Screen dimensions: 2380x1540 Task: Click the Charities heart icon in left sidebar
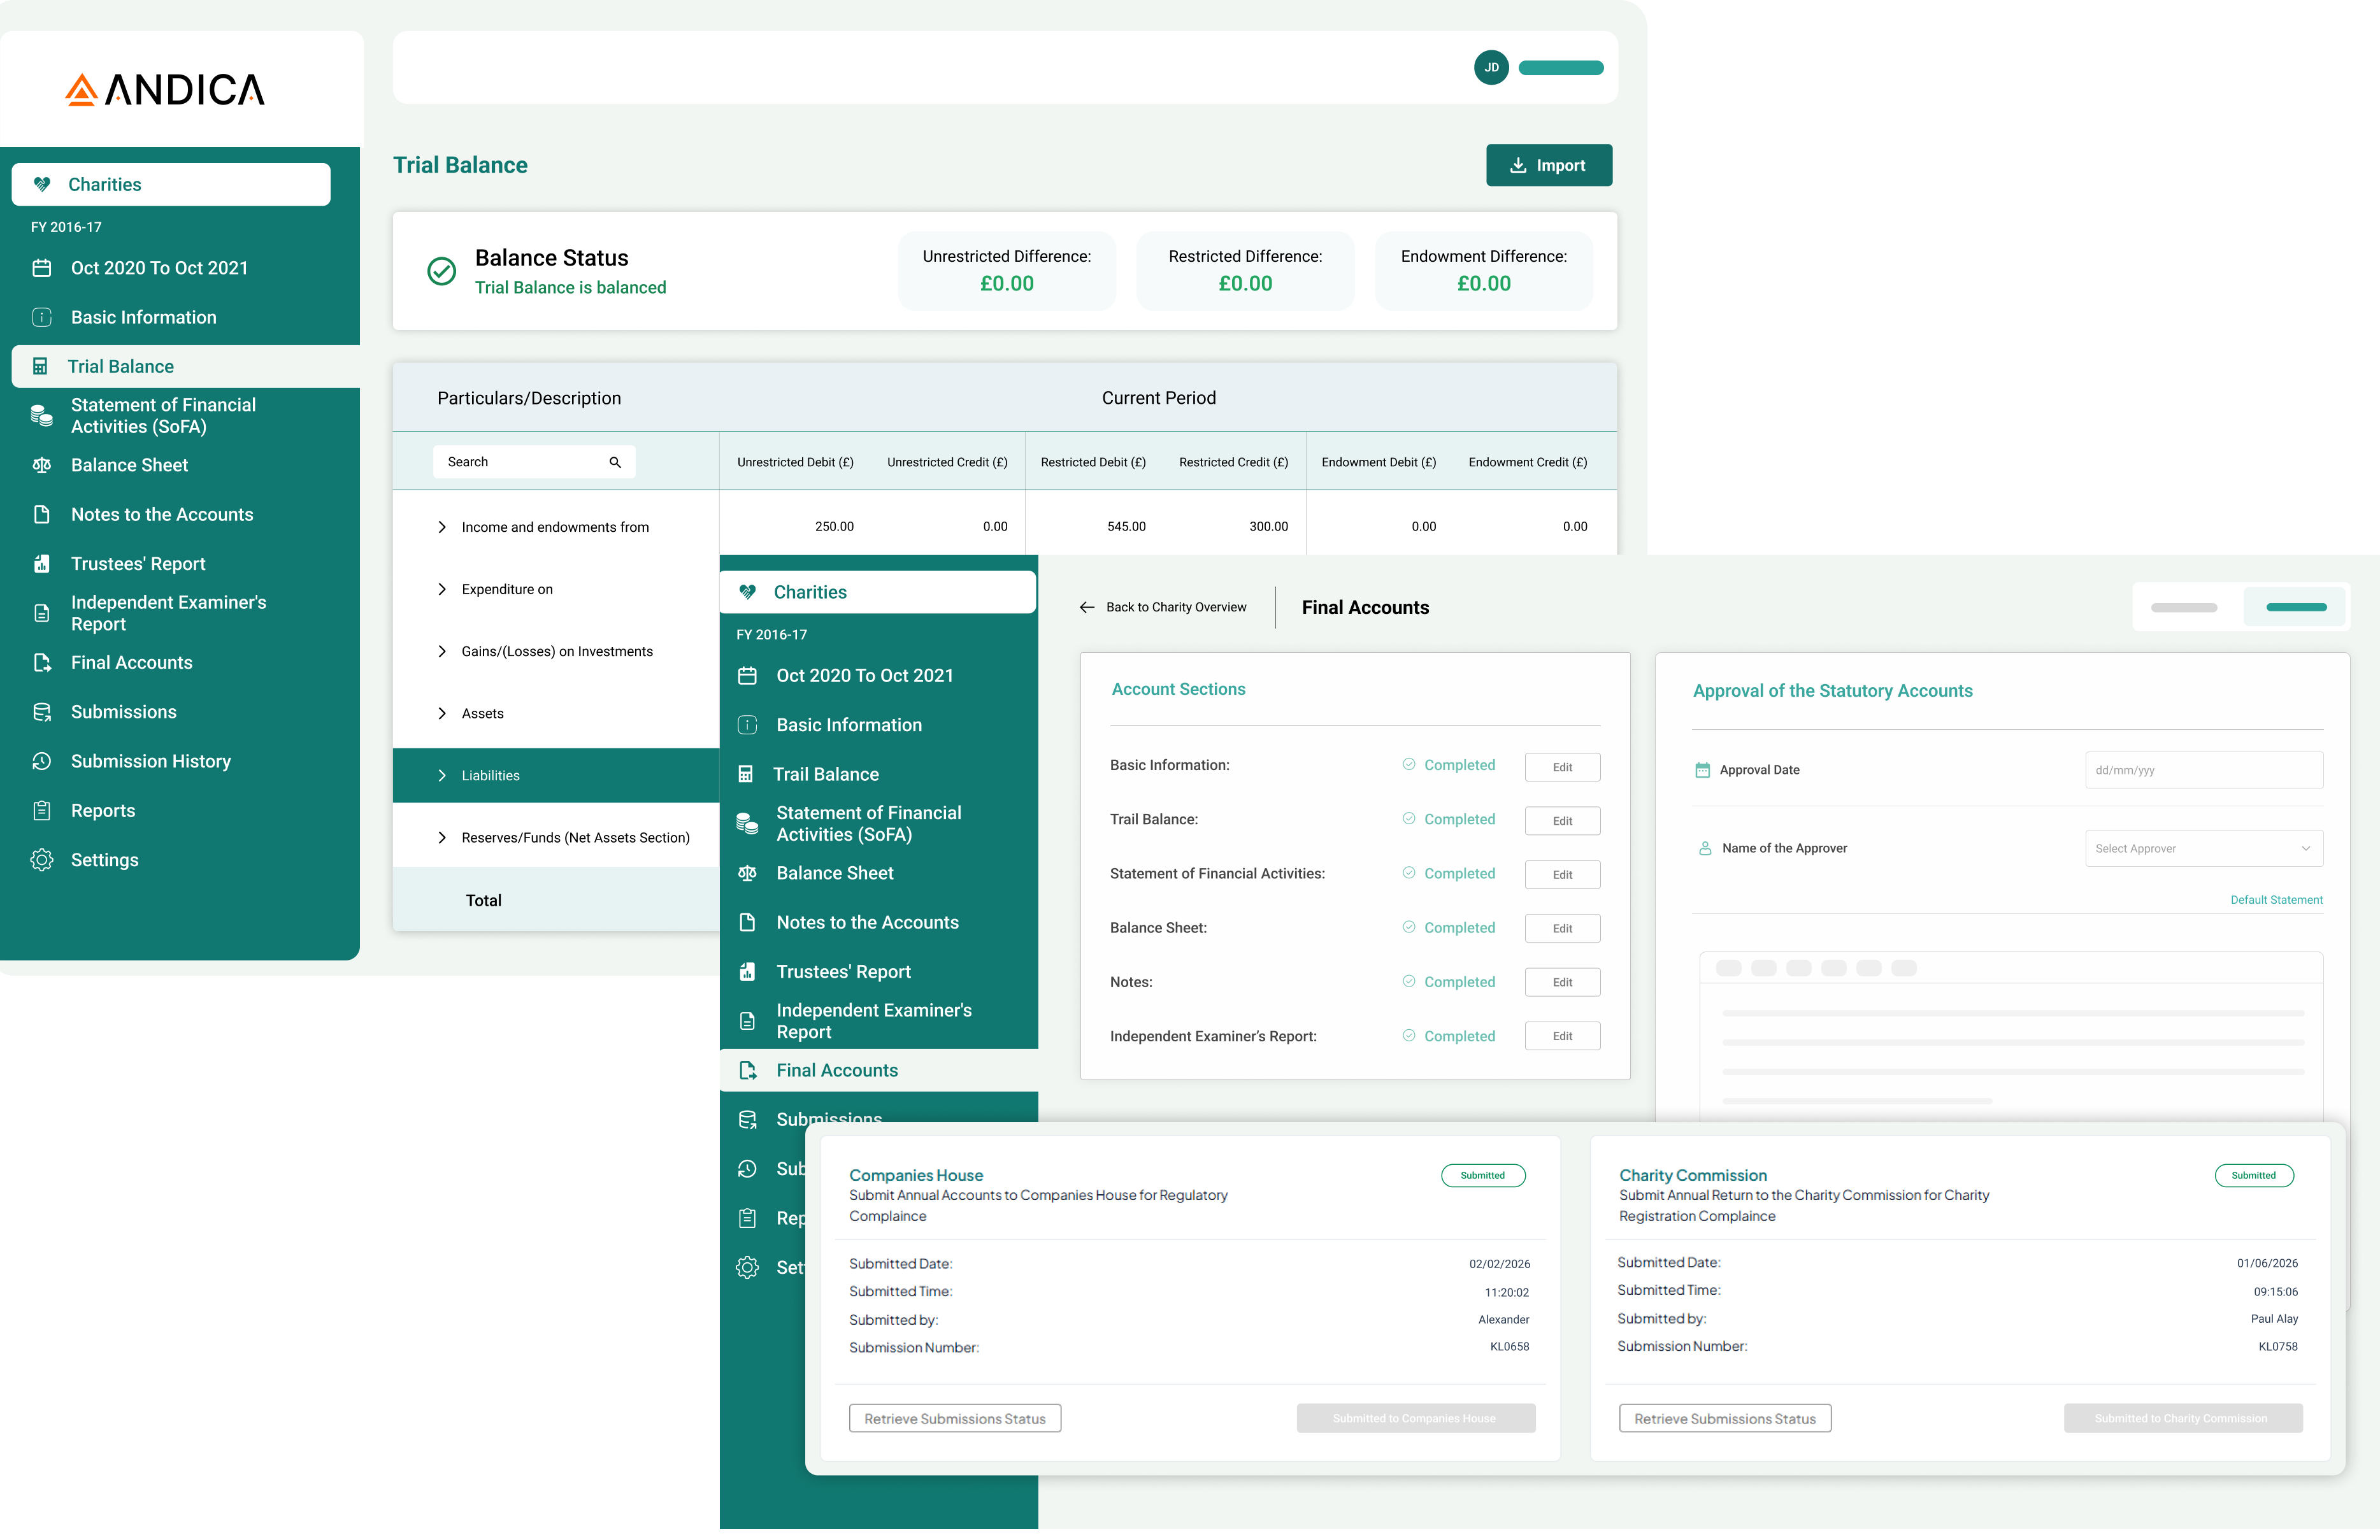42,185
